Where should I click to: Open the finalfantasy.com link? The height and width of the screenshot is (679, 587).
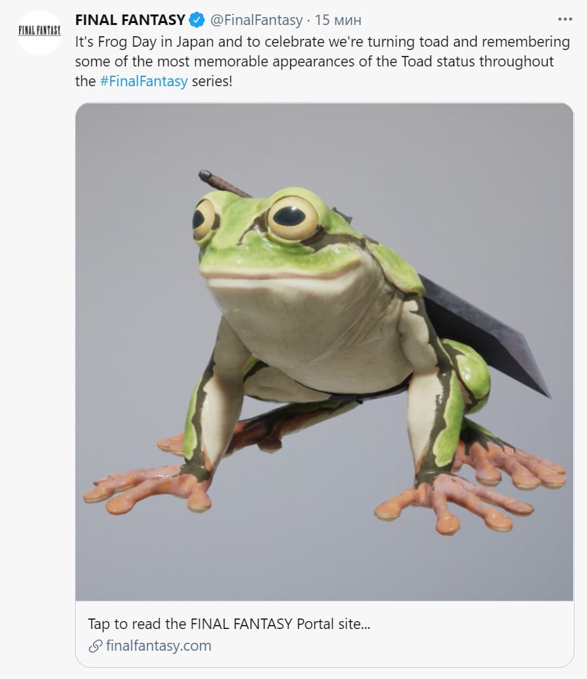coord(159,645)
